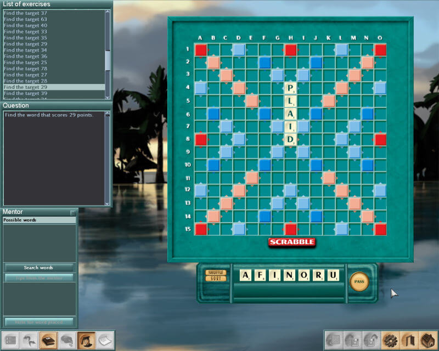Click the highlighted Find the target 29 row

pyautogui.click(x=54, y=87)
